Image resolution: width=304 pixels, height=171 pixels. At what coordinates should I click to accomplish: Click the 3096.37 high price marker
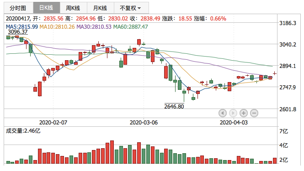click(18, 32)
